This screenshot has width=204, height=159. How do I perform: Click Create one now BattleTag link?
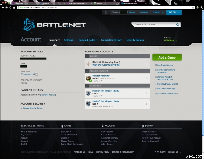pyautogui.click(x=28, y=74)
